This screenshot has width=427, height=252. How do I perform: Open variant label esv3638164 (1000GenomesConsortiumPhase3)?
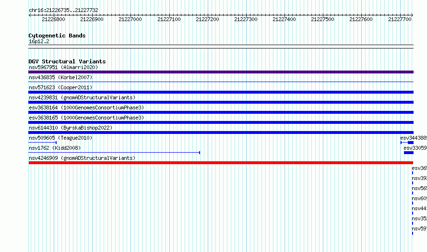coord(86,108)
